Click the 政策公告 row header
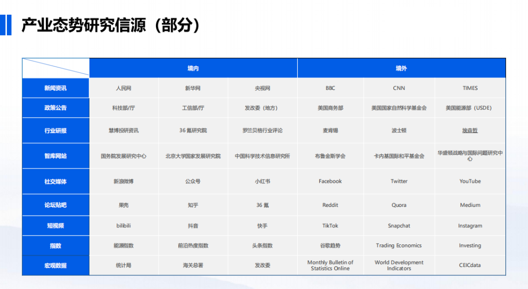The image size is (528, 289). pyautogui.click(x=55, y=108)
